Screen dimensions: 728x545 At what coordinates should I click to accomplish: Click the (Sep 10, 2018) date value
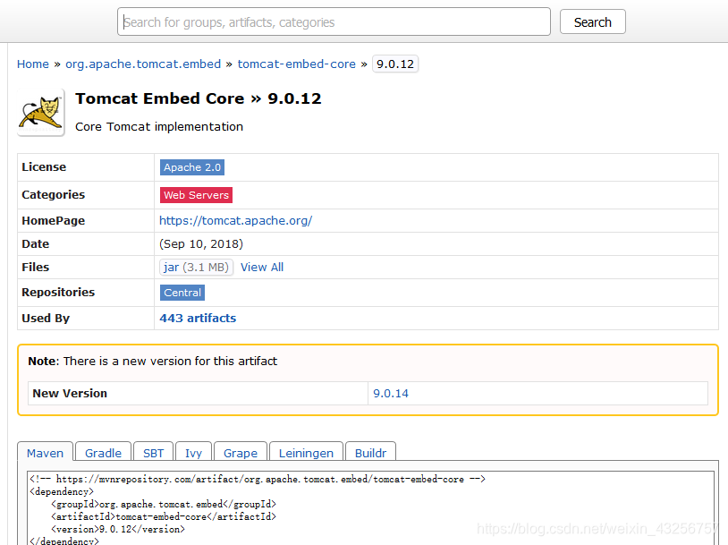pos(201,244)
